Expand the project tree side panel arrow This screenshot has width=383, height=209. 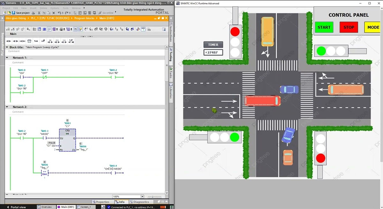click(x=2, y=18)
